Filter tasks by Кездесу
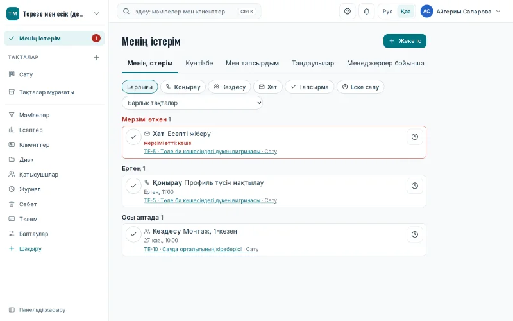Screen dimensions: 513x321 pos(230,87)
